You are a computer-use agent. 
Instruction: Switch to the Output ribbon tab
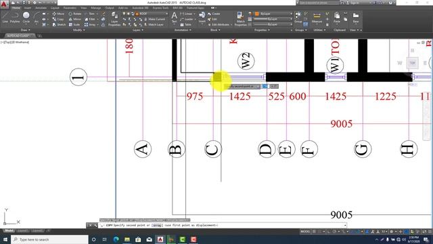(110, 8)
